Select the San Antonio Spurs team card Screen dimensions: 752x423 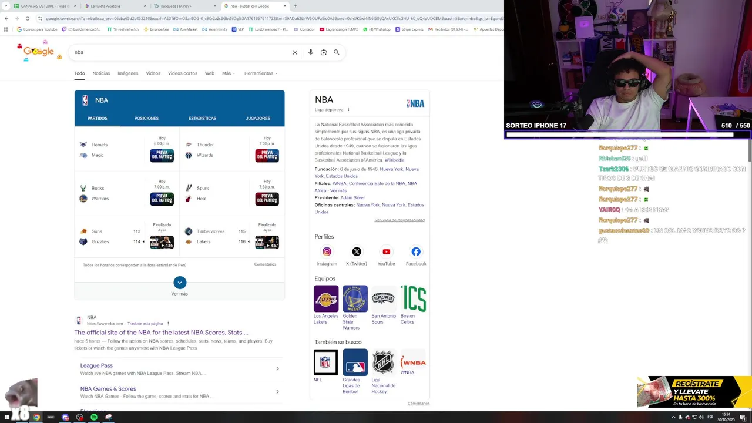[384, 305]
